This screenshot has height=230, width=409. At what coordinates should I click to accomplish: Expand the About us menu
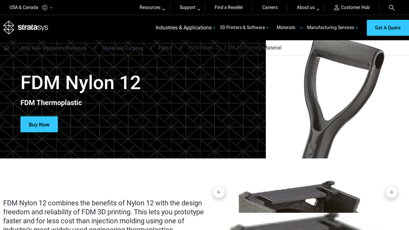308,8
